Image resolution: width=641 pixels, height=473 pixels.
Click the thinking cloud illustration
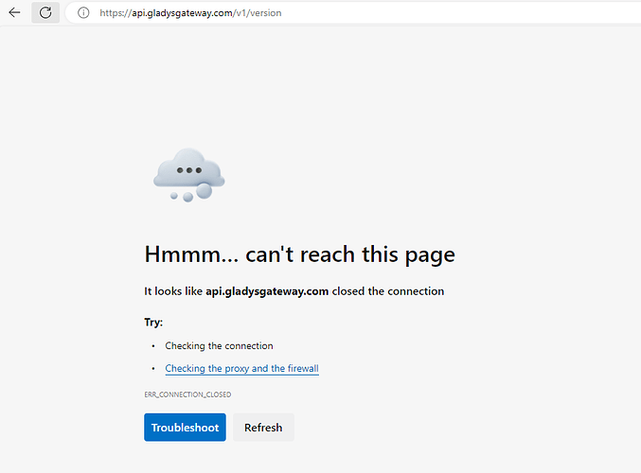[x=188, y=173]
